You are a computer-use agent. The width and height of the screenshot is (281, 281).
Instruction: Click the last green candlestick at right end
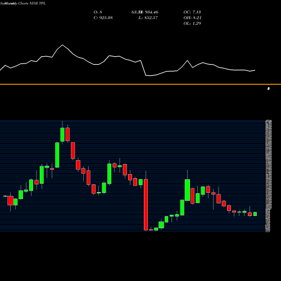pos(255,214)
